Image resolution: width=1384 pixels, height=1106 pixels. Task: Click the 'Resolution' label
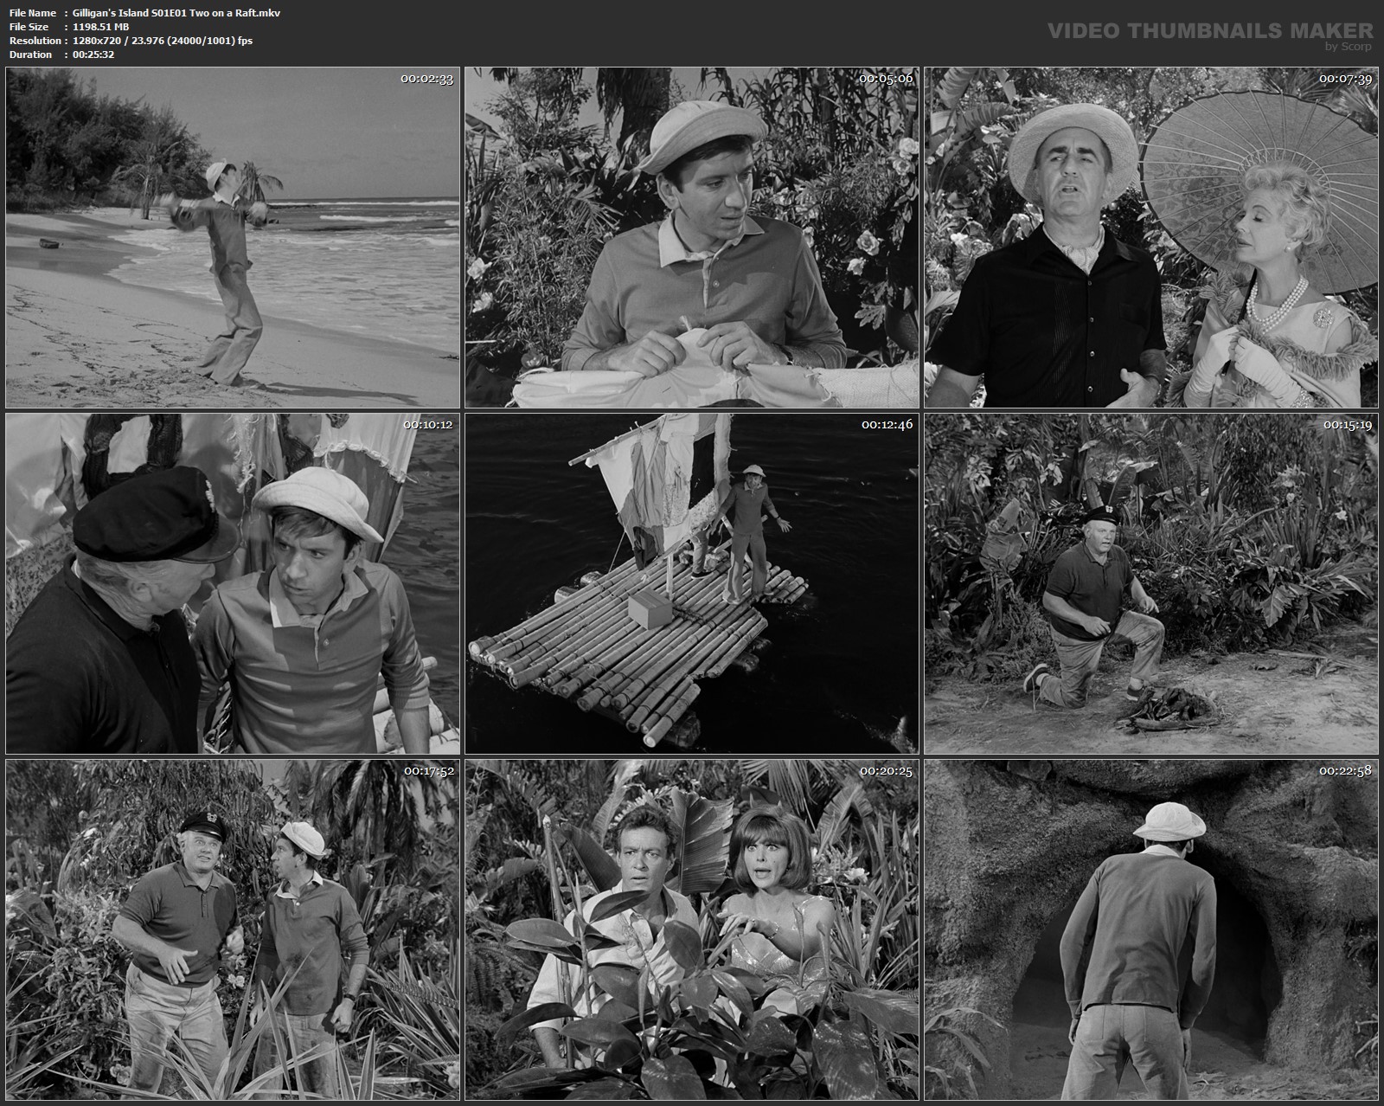click(35, 41)
